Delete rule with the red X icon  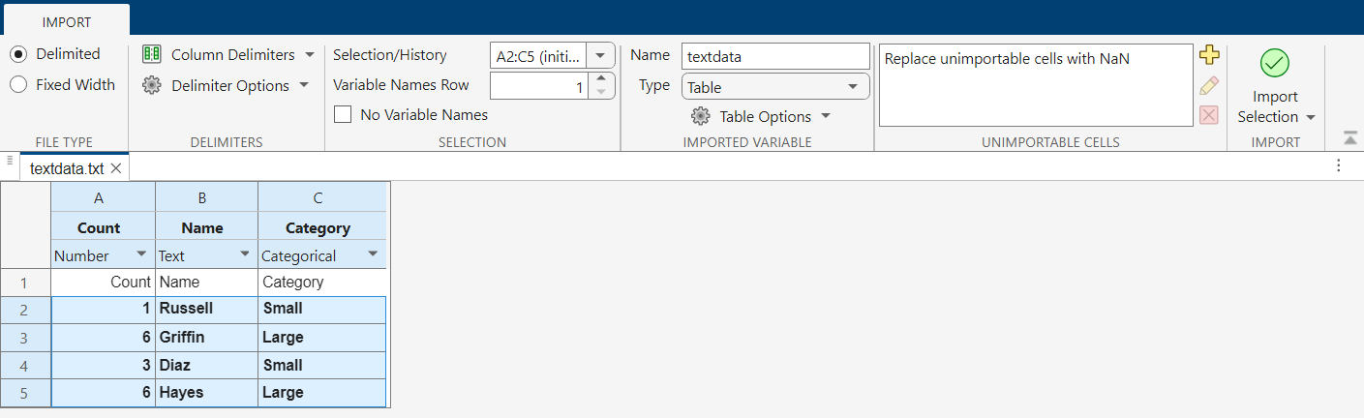pyautogui.click(x=1208, y=115)
